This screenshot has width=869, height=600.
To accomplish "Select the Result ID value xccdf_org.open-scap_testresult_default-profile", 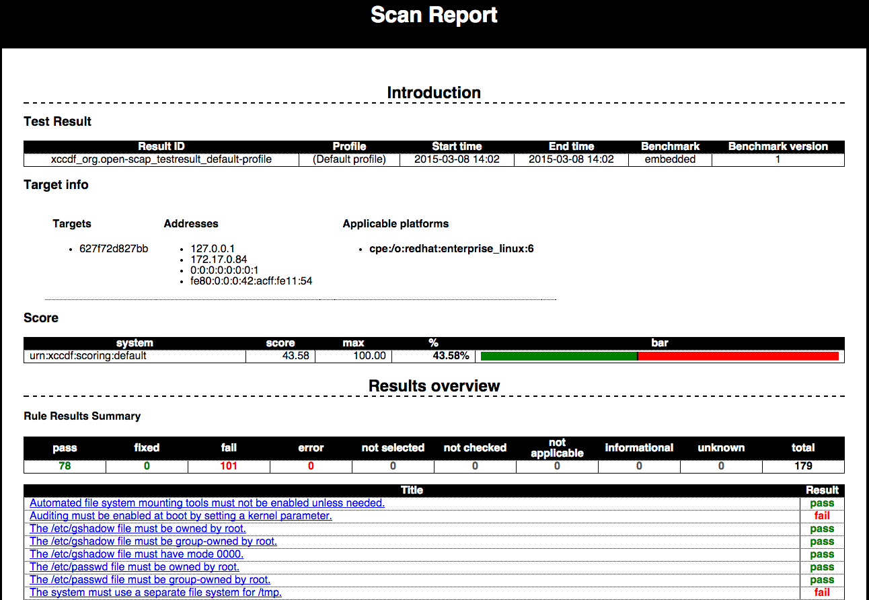I will (161, 159).
